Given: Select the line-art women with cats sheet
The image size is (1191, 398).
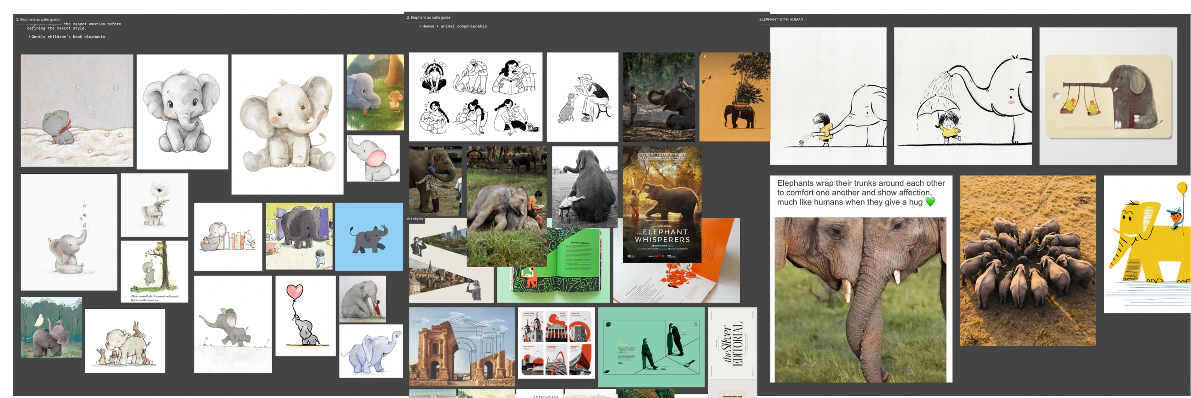Looking at the screenshot, I should (x=475, y=97).
